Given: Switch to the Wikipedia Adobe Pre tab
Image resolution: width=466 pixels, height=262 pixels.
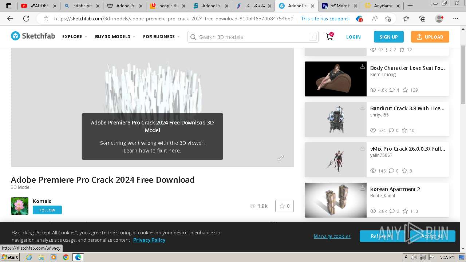Looking at the screenshot, I should (125, 6).
